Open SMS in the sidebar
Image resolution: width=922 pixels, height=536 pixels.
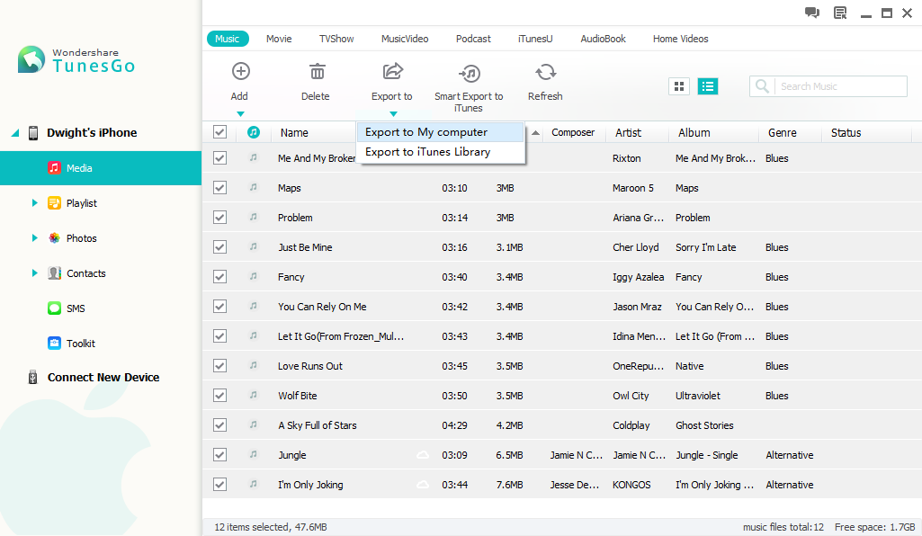pyautogui.click(x=76, y=308)
